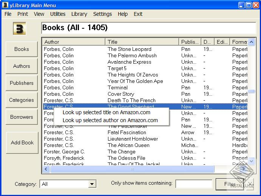The image size is (261, 196).
Task: Select the Cover Story book row
Action: pyautogui.click(x=145, y=94)
